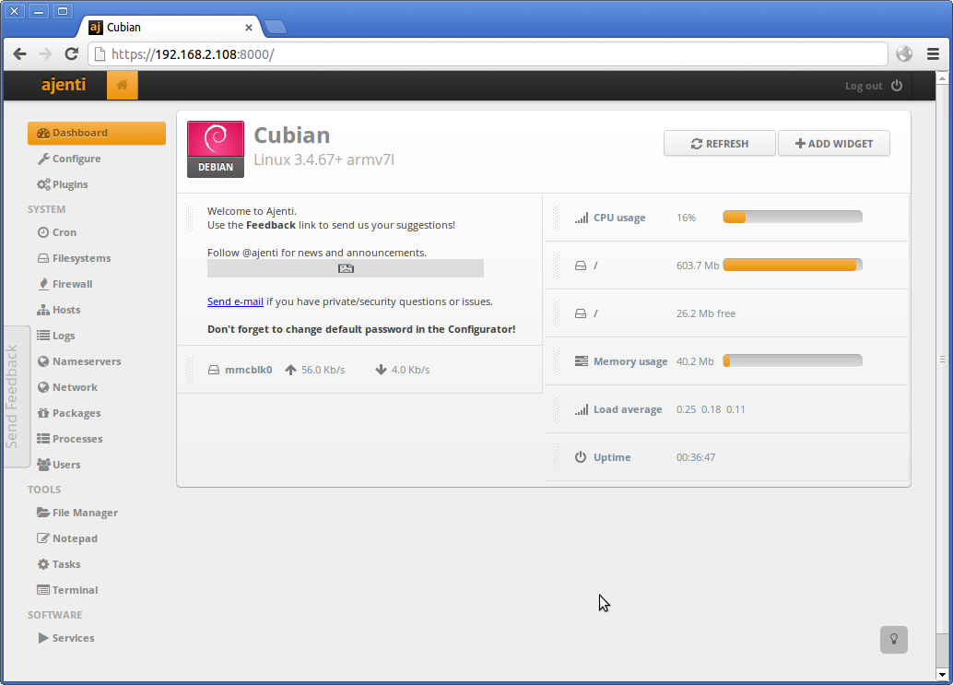953x685 pixels.
Task: Click the Memory usage progress bar
Action: pyautogui.click(x=793, y=361)
